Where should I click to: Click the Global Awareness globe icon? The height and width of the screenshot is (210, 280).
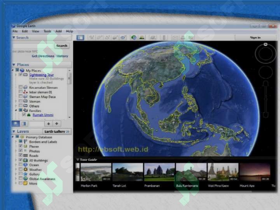coord(26,178)
